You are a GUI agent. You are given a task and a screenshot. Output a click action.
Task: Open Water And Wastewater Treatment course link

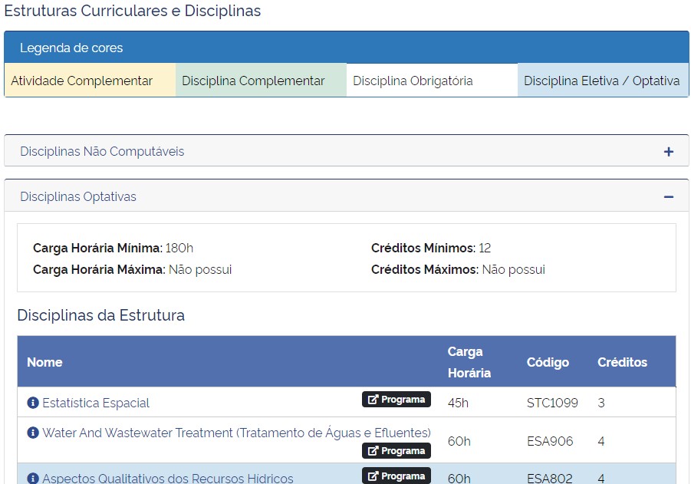(x=236, y=433)
